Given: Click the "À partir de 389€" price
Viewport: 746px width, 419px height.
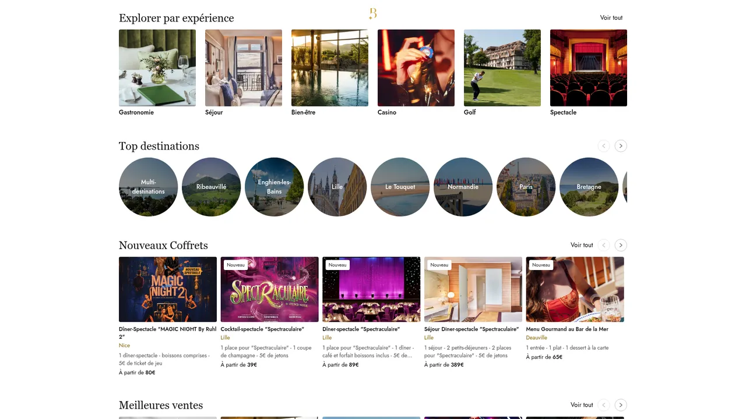Looking at the screenshot, I should (444, 365).
